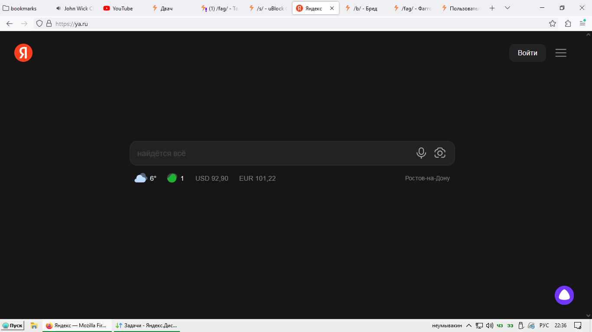Mute sound via the speaker tray icon

(489, 325)
